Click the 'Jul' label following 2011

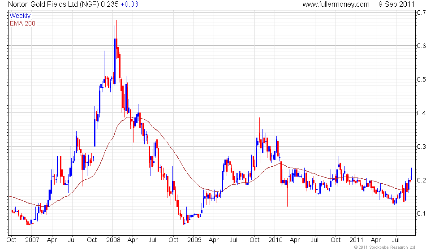tap(395, 240)
